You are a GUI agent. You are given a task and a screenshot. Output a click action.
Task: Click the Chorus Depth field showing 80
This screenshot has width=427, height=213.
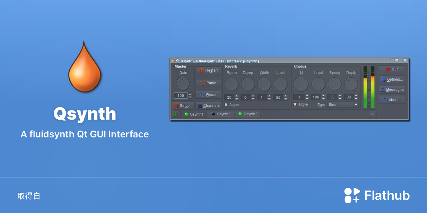click(x=349, y=97)
